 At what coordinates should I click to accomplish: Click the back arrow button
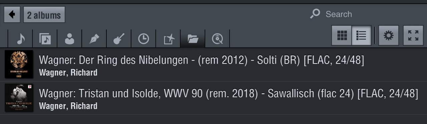coord(12,15)
